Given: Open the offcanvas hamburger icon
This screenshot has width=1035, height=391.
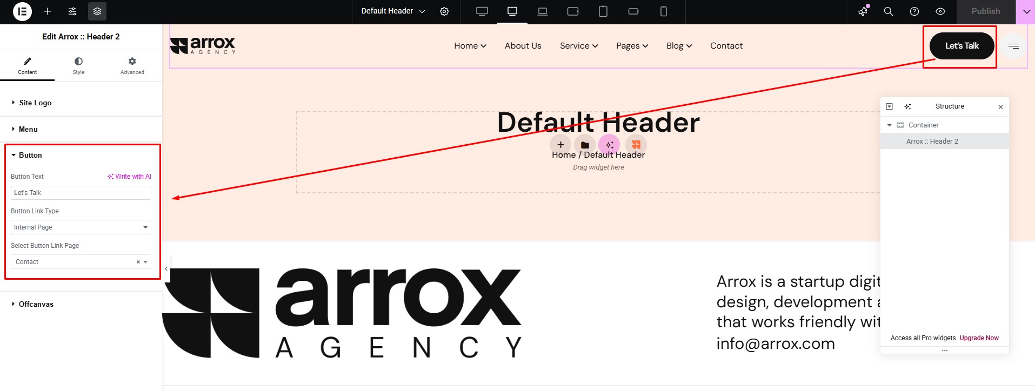Looking at the screenshot, I should click(x=1013, y=46).
